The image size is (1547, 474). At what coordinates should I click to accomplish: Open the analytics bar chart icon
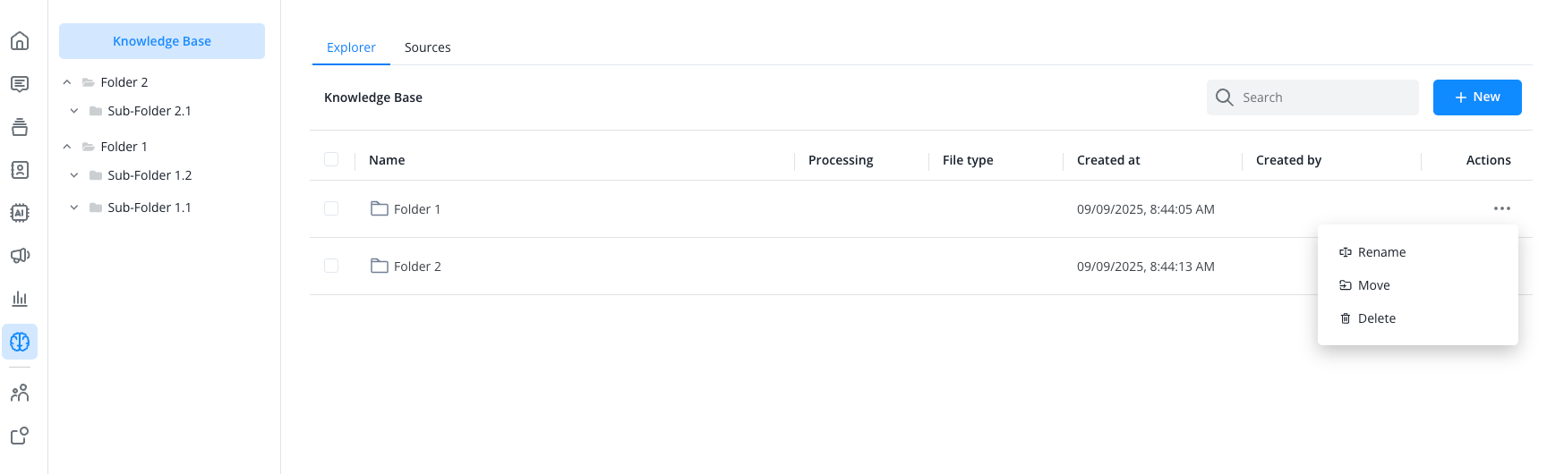click(20, 299)
